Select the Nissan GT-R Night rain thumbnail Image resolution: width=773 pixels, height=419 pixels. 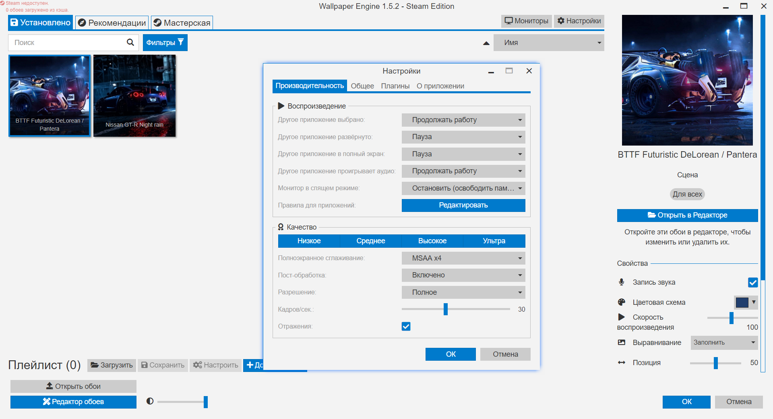[x=134, y=96]
